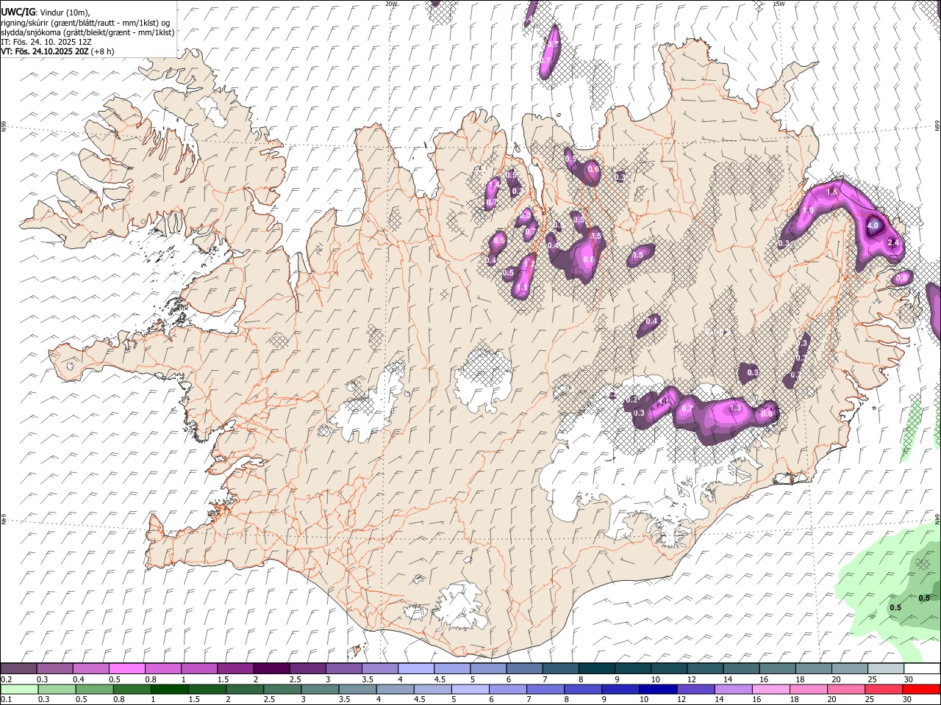The image size is (941, 705).
Task: Click the '0.2' label in top legend row
Action: coord(6,679)
